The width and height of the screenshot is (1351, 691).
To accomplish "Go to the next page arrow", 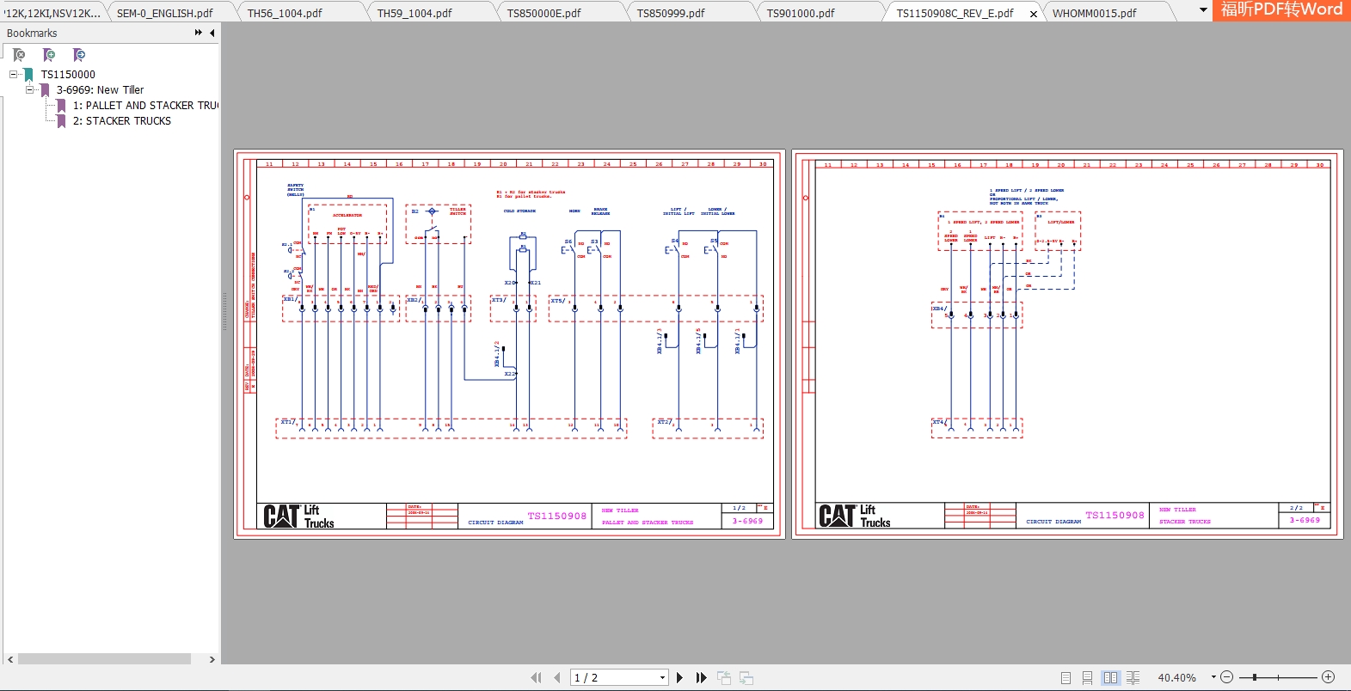I will tap(679, 678).
